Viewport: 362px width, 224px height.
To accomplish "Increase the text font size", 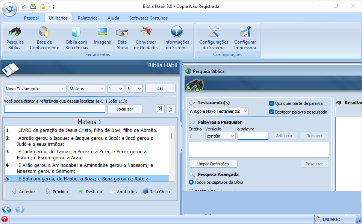I will [x=160, y=109].
